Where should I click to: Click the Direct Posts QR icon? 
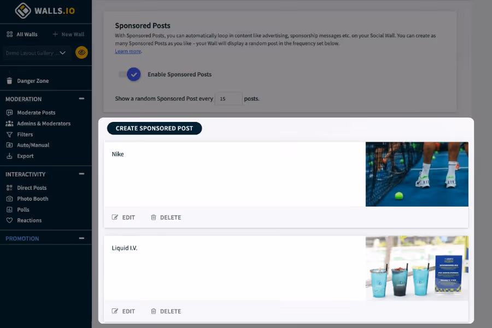click(x=9, y=188)
